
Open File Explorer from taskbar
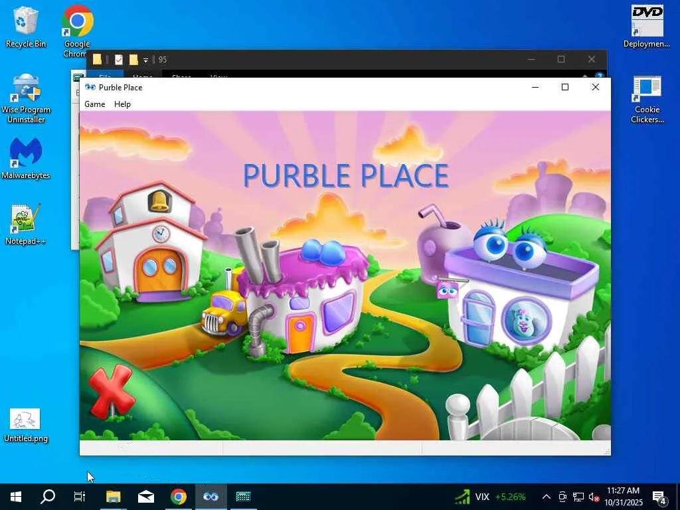coord(113,497)
